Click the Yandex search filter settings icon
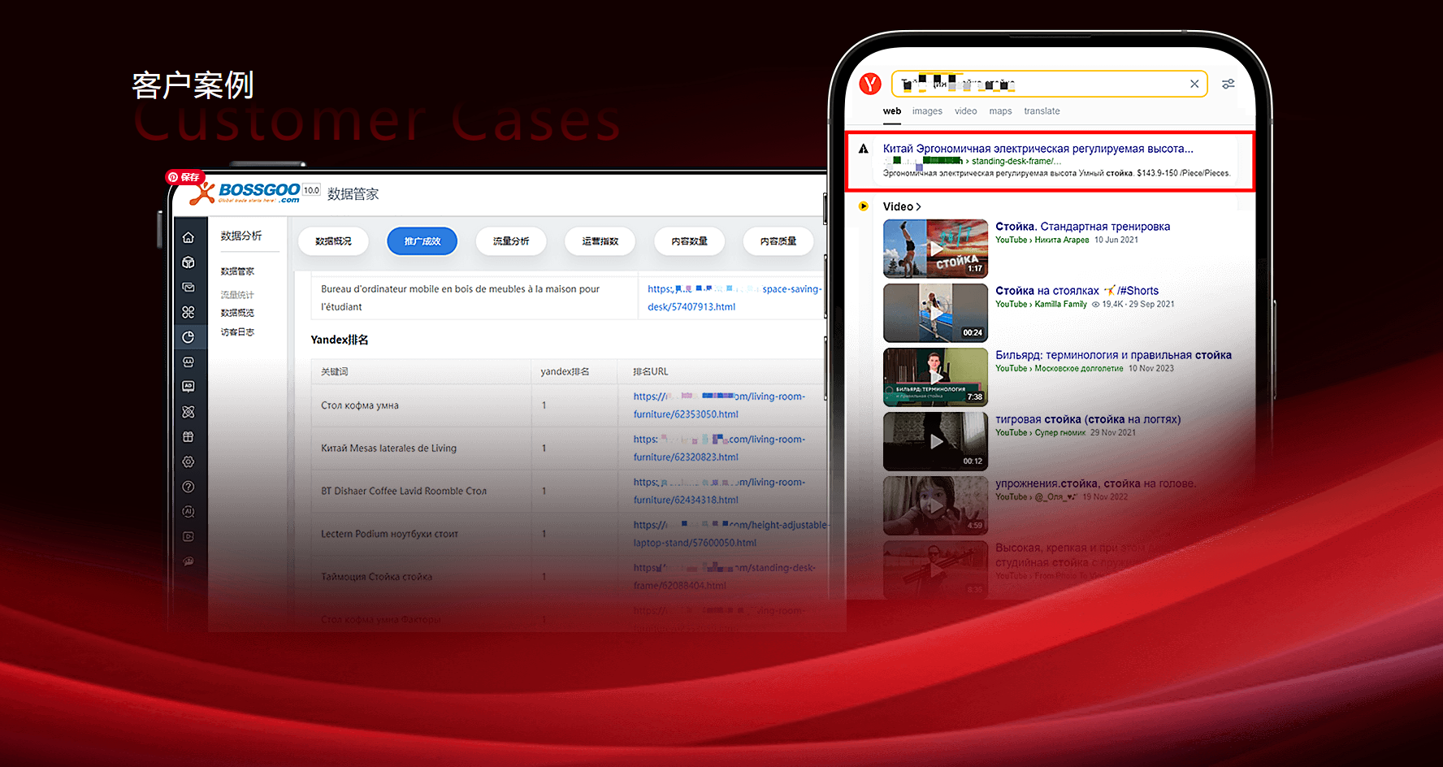This screenshot has width=1443, height=767. (1228, 84)
